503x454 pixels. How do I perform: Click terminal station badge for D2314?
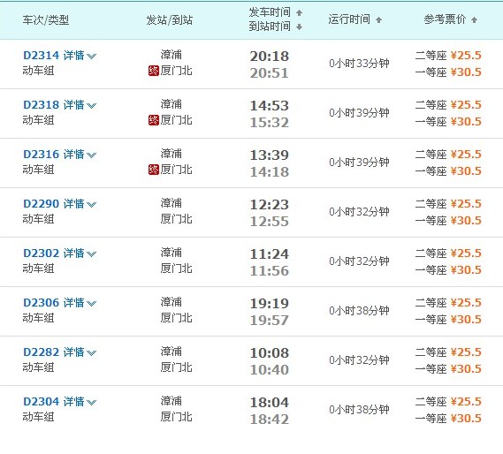click(x=154, y=71)
